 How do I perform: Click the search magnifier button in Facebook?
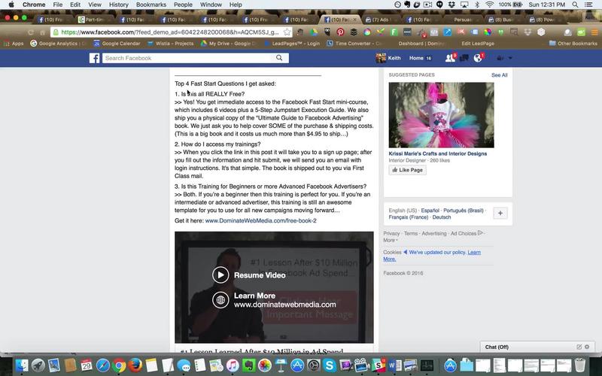click(x=279, y=58)
